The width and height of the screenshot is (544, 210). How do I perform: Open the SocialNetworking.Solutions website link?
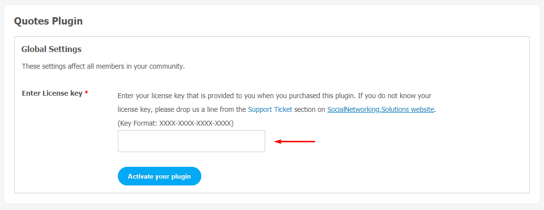coord(381,109)
